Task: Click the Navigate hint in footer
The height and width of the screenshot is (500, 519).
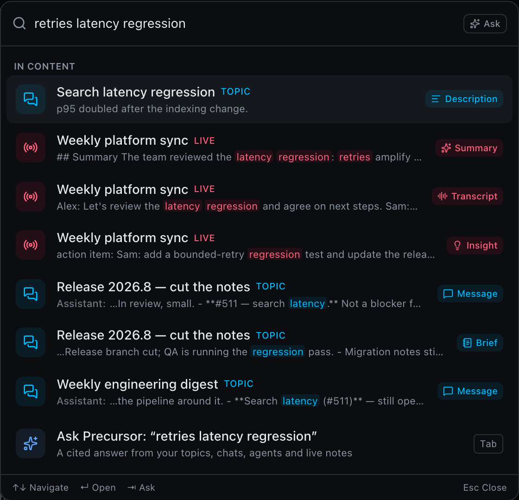Action: click(x=40, y=487)
